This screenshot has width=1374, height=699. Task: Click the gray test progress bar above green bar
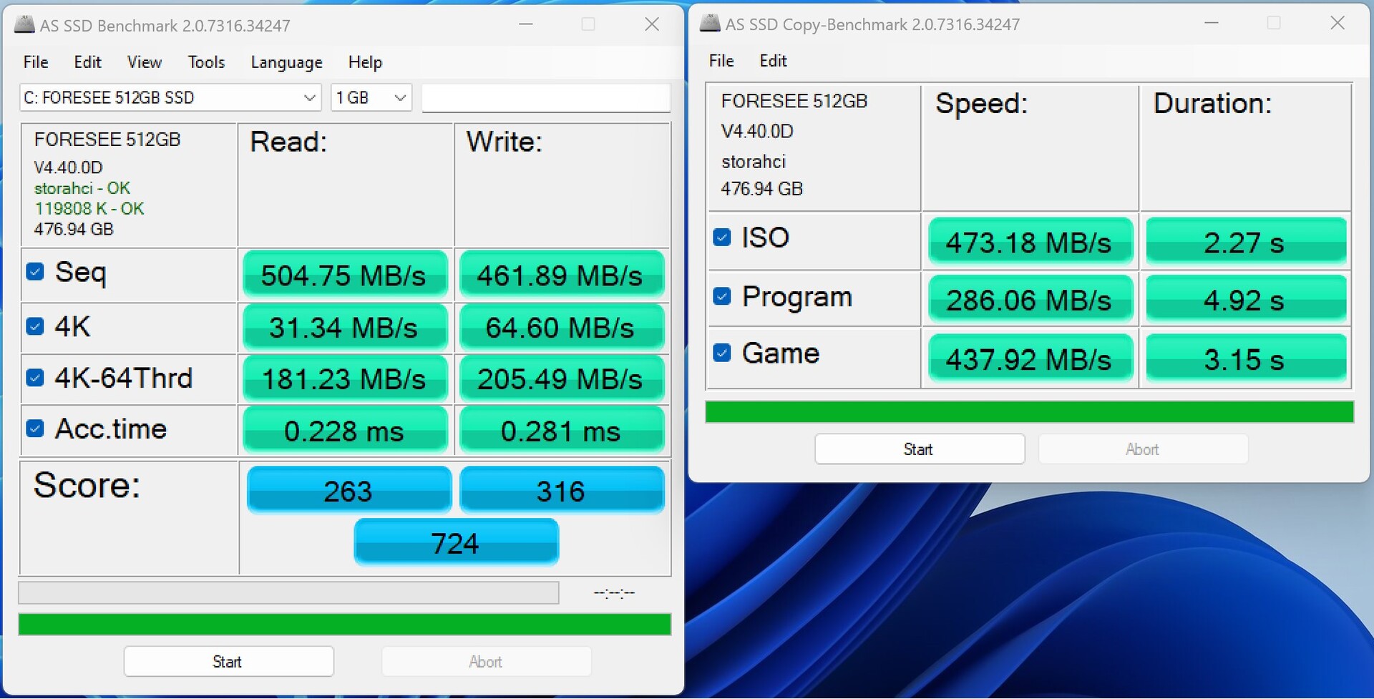tap(288, 592)
